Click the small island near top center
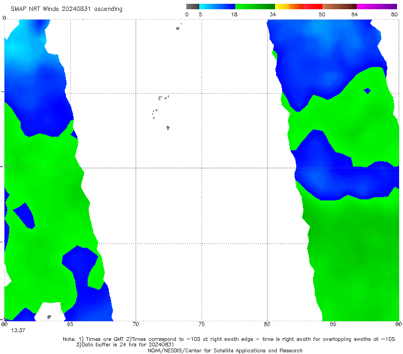The width and height of the screenshot is (403, 354). pyautogui.click(x=178, y=28)
